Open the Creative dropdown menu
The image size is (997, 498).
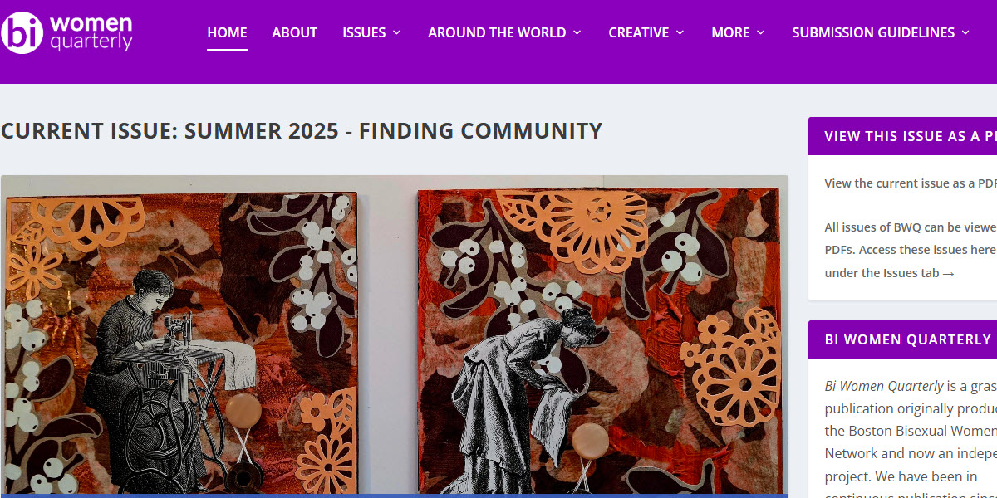(x=646, y=32)
